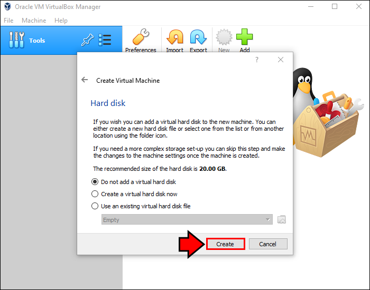The height and width of the screenshot is (290, 370).
Task: Click the dialog help question mark
Action: pos(257,60)
